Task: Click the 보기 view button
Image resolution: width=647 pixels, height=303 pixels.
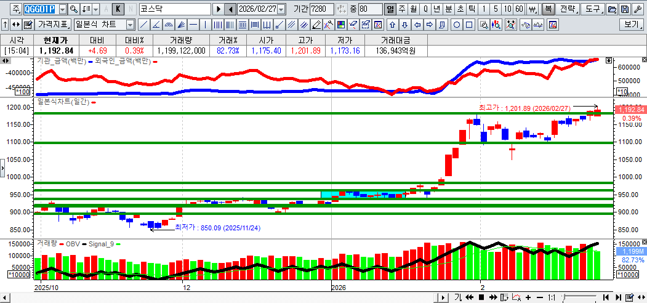Action: click(631, 25)
